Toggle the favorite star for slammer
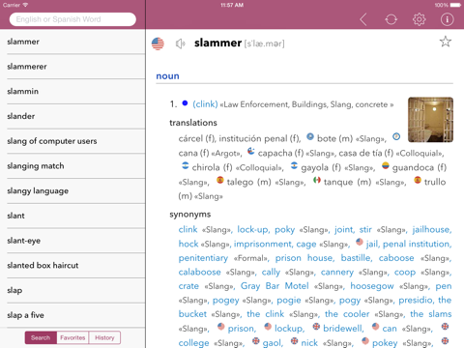Image resolution: width=464 pixels, height=348 pixels. tap(446, 42)
